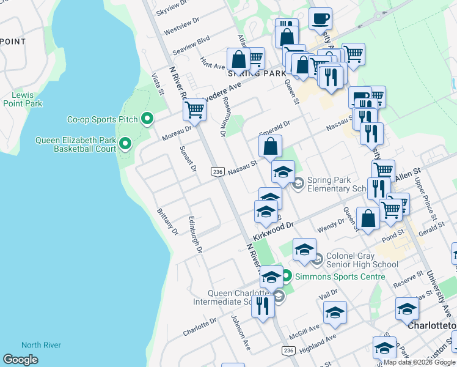Click the Queen Elizabeth Park Basketball Court pin
The height and width of the screenshot is (367, 457).
[x=125, y=144]
